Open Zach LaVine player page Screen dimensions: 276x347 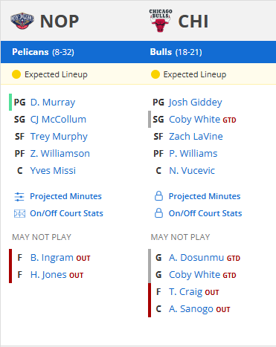tap(196, 137)
